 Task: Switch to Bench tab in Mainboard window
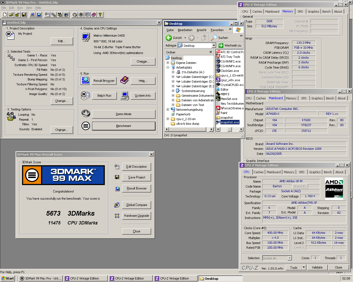pos(330,98)
